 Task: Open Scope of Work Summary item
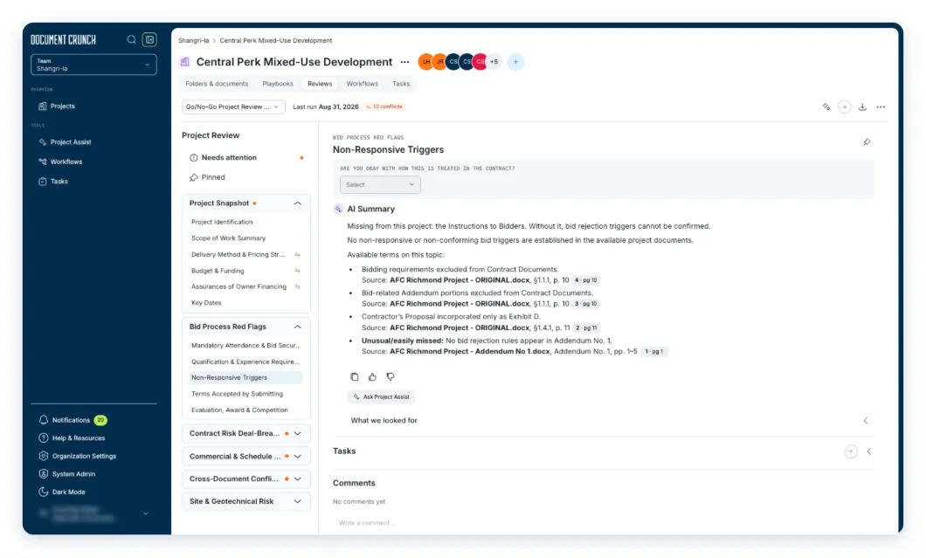(x=229, y=238)
